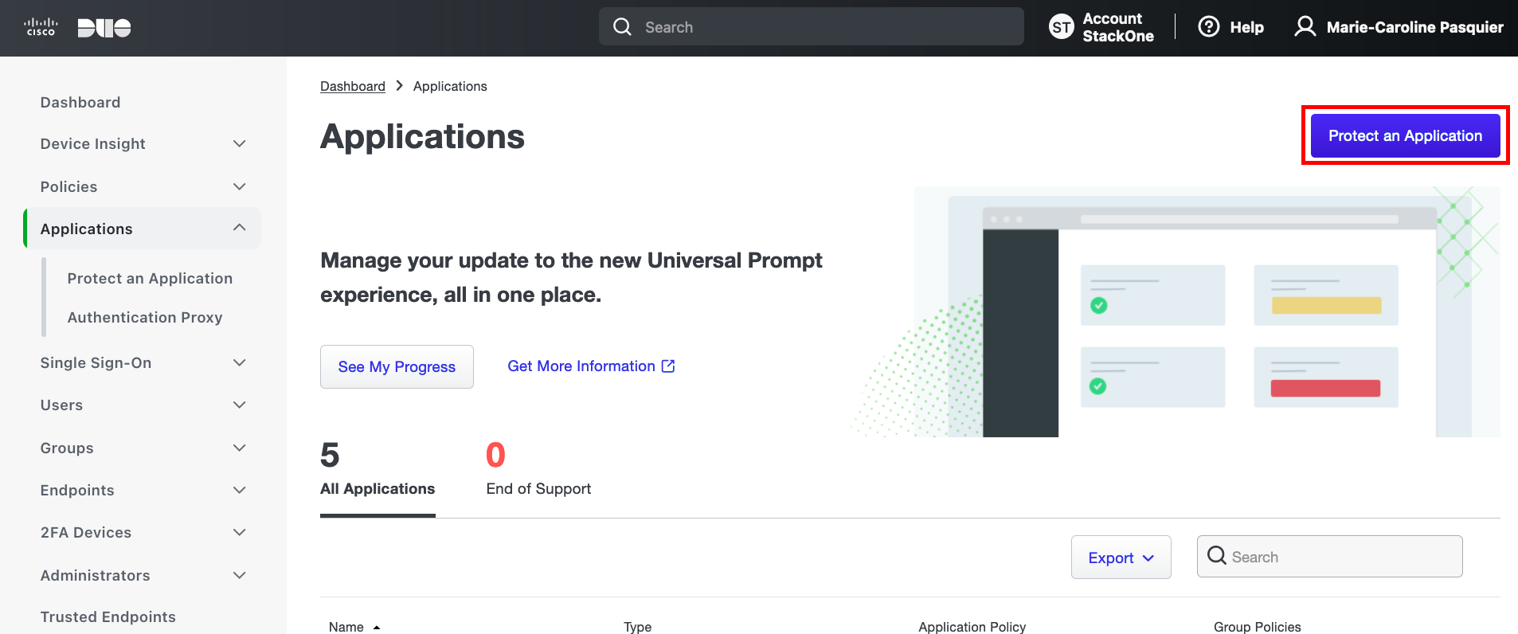Open Authentication Proxy in the sidebar

tap(145, 318)
